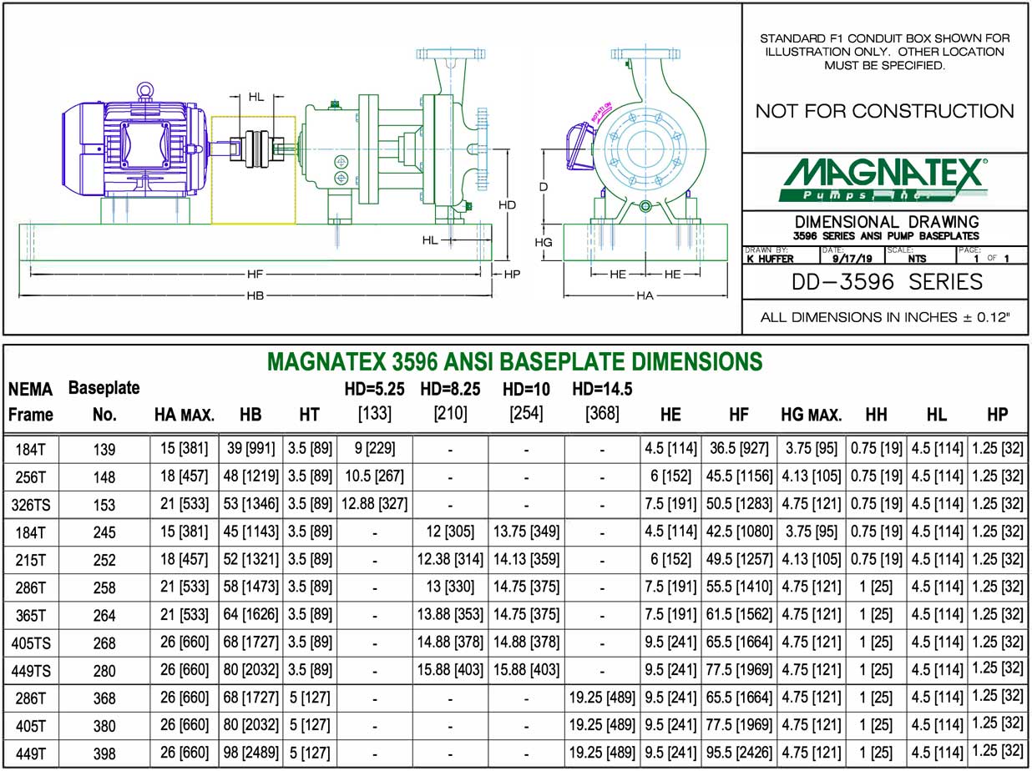Click the "3596 SERIES ANSI PUMP BASEPLATES" subtitle
1032x771 pixels.
click(887, 236)
